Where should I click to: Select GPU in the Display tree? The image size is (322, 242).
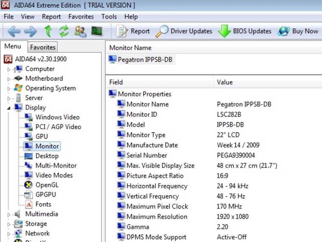pos(42,137)
